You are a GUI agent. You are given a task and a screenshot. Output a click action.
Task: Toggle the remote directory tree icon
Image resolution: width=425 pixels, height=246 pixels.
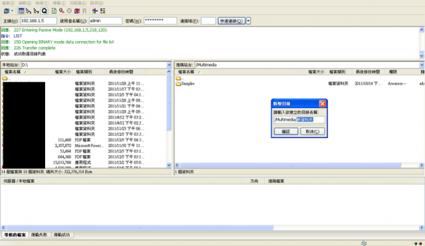(x=37, y=11)
